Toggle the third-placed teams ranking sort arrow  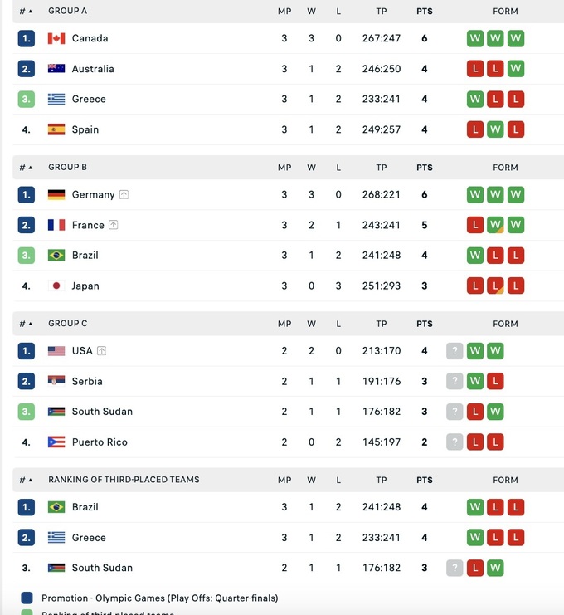click(x=31, y=480)
